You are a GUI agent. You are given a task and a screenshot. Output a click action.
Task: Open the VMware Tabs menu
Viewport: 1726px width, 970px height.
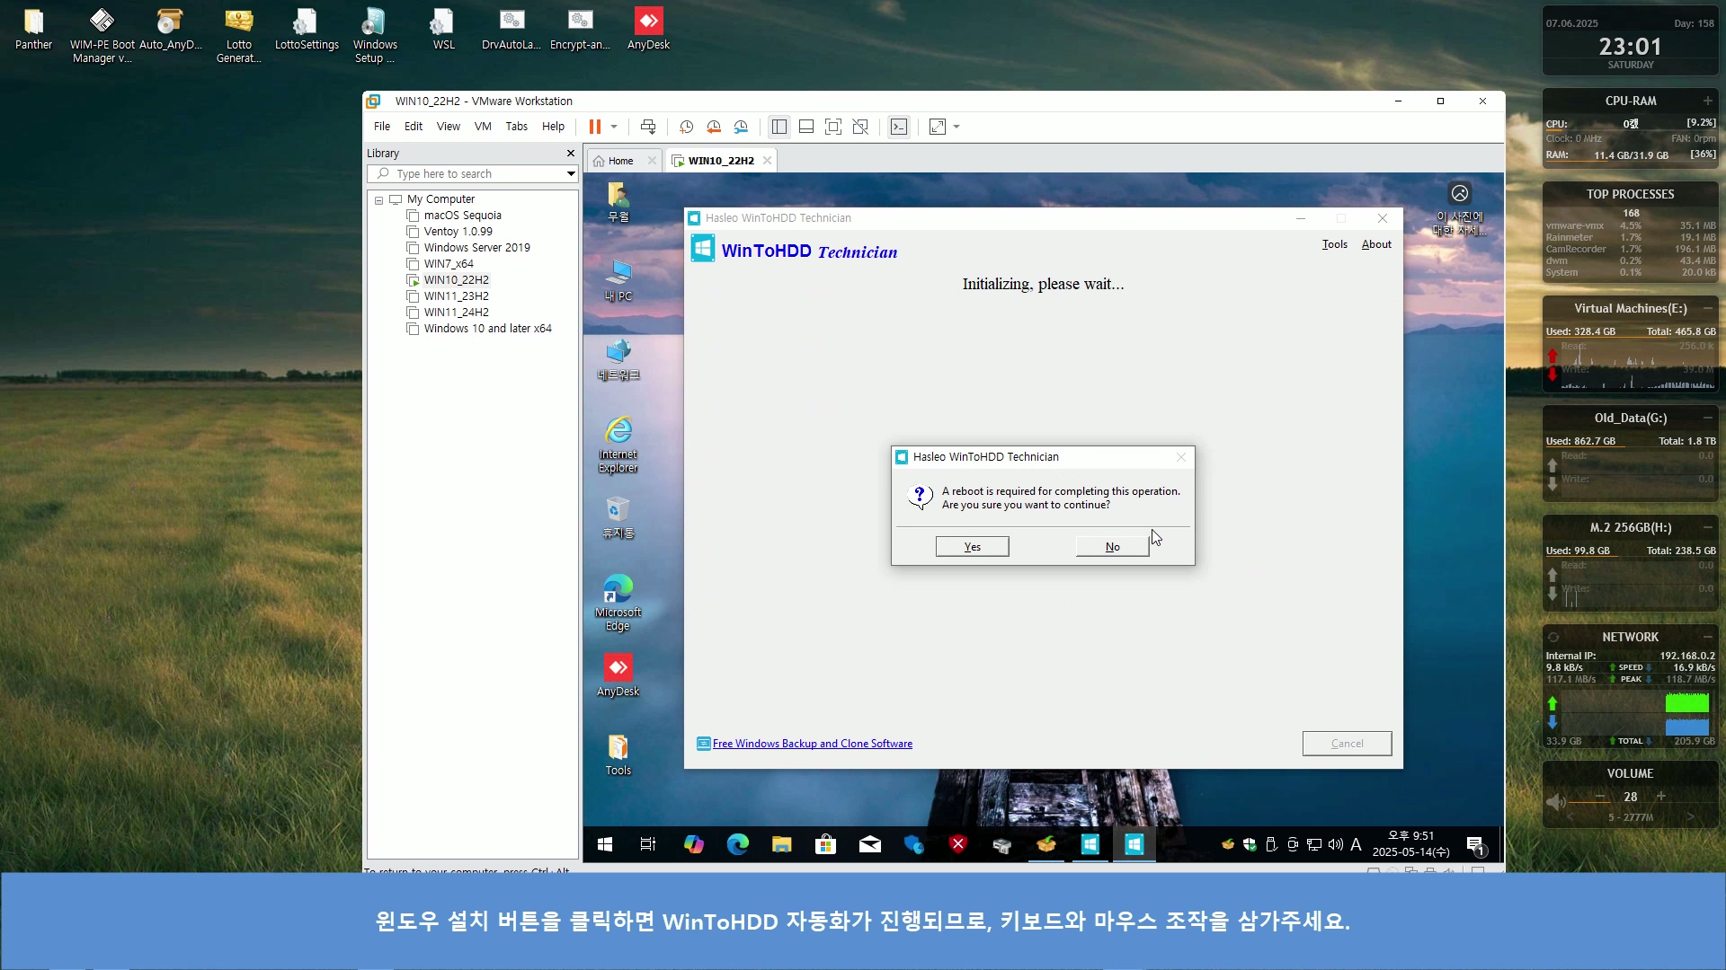click(517, 127)
